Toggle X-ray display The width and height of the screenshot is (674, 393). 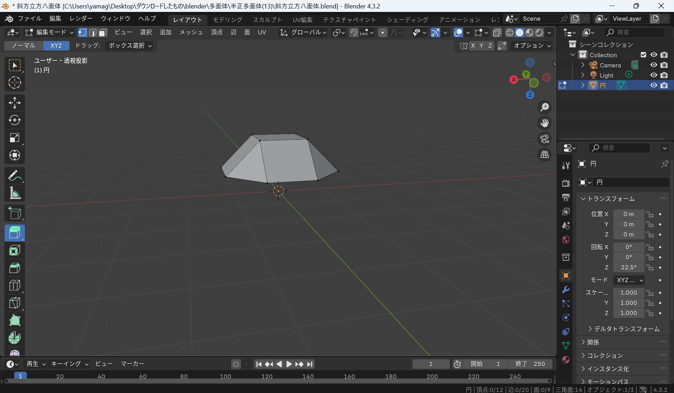tap(497, 33)
